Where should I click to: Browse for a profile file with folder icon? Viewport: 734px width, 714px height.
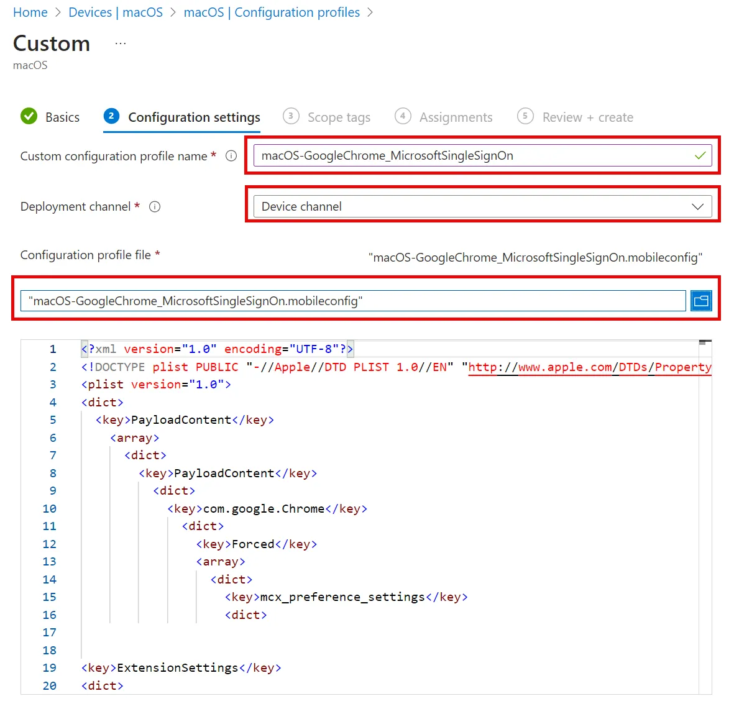tap(701, 301)
